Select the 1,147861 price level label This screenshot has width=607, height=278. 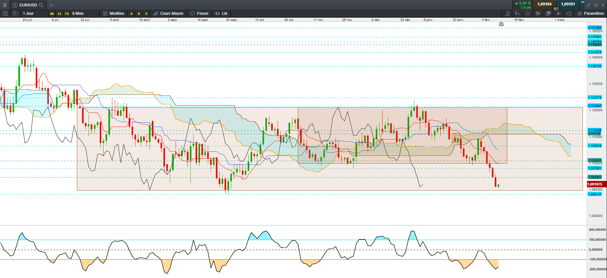tap(595, 37)
